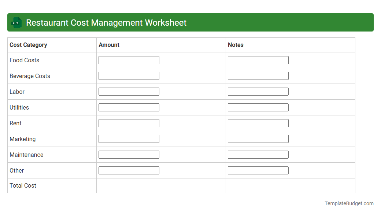
Task: Click the Notes input for Food Costs
Action: [x=258, y=60]
